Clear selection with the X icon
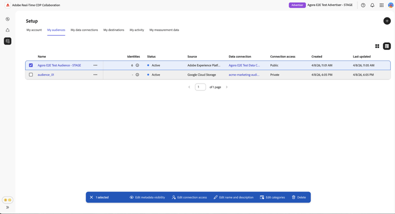This screenshot has height=214, width=395. 92,197
